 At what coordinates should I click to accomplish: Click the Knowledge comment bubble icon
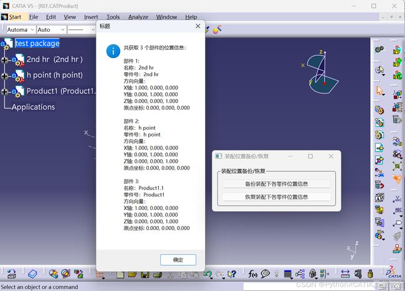pos(265,274)
